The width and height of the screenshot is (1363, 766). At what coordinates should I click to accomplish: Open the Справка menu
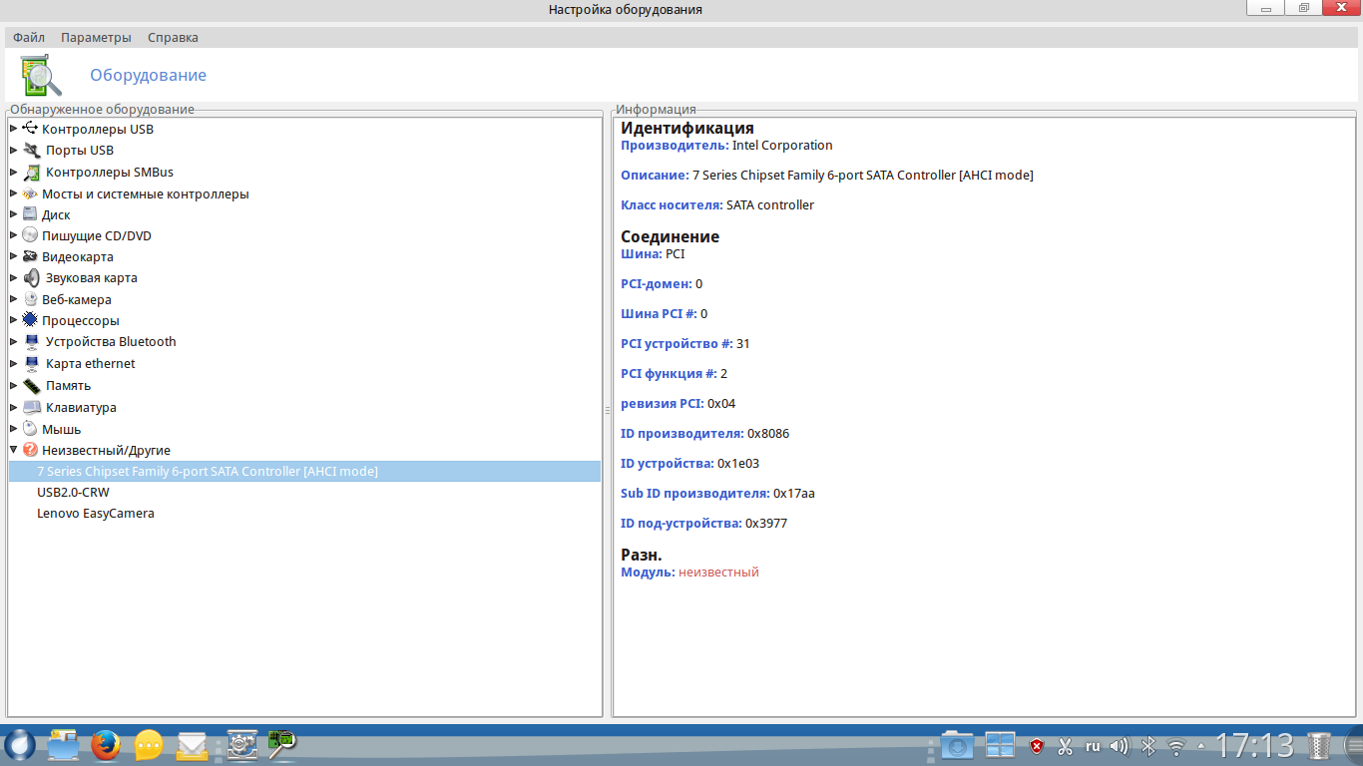pos(173,37)
